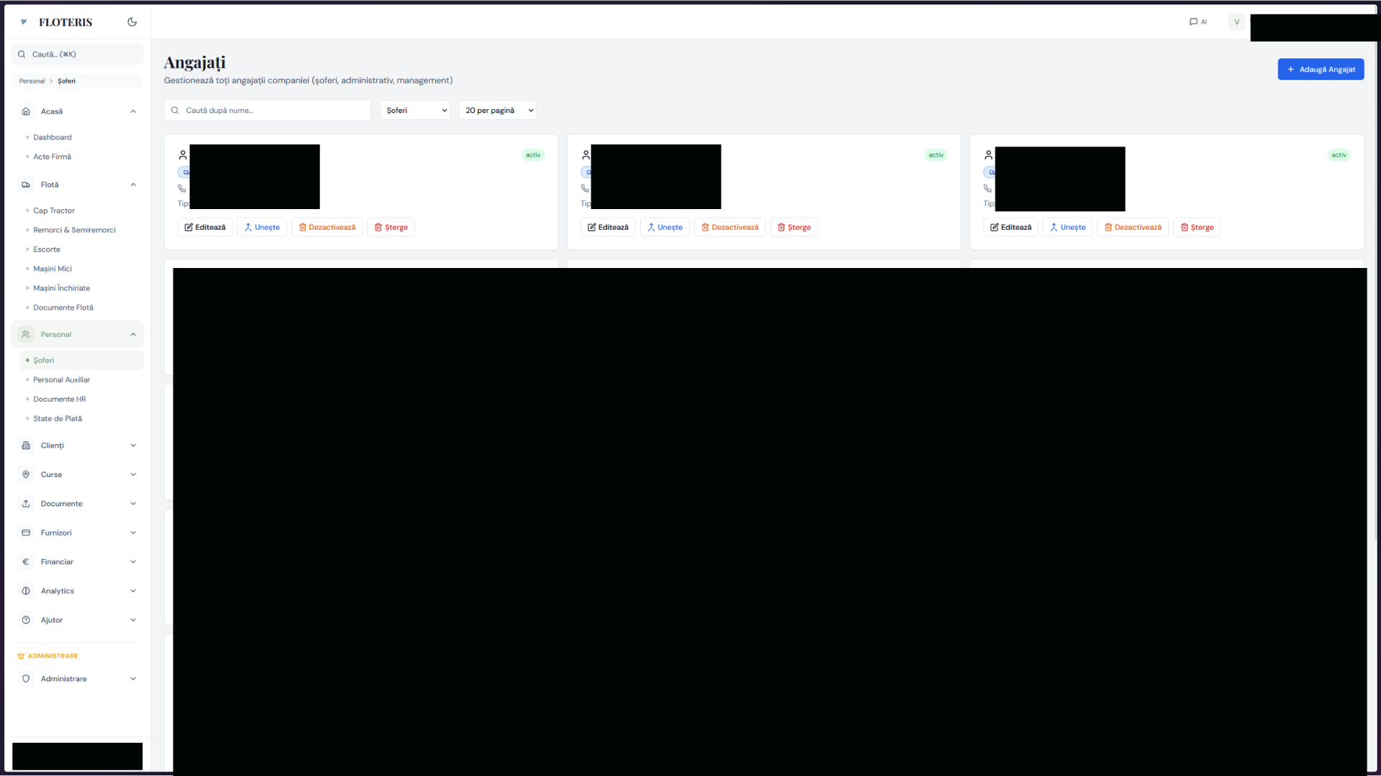Click the Financiar euro icon
Image resolution: width=1381 pixels, height=776 pixels.
(26, 562)
